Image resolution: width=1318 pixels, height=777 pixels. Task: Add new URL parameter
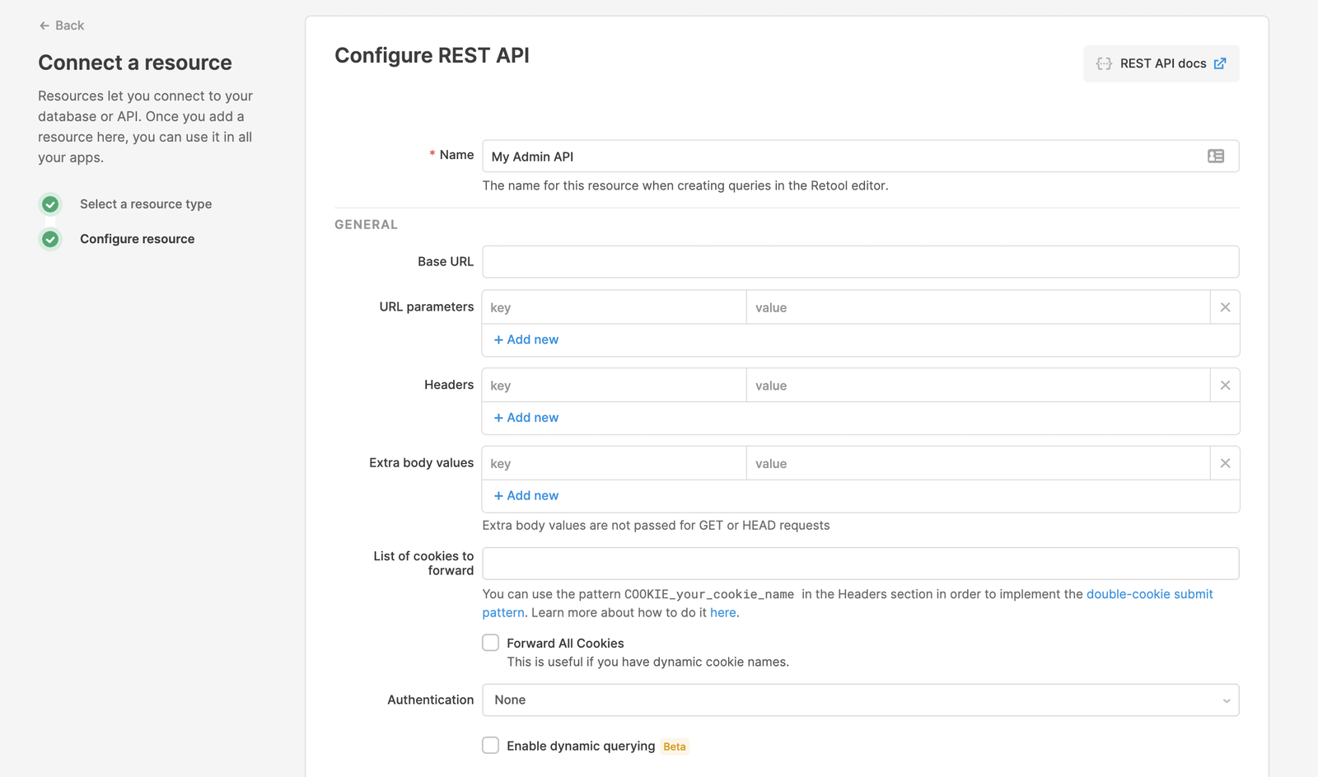(x=526, y=339)
